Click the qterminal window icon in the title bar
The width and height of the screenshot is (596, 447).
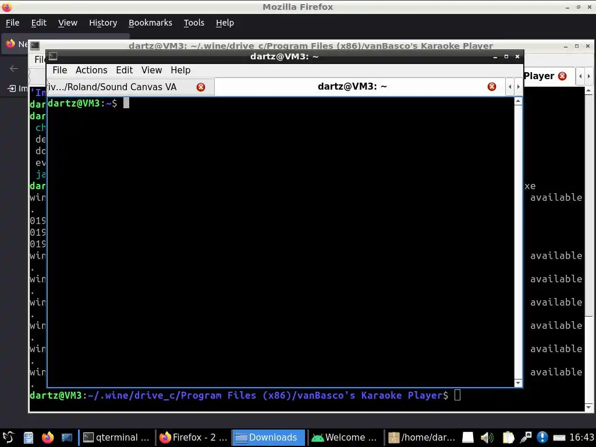pyautogui.click(x=53, y=56)
